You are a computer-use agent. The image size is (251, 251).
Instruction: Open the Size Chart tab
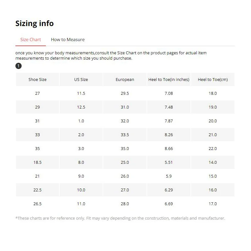tap(30, 40)
